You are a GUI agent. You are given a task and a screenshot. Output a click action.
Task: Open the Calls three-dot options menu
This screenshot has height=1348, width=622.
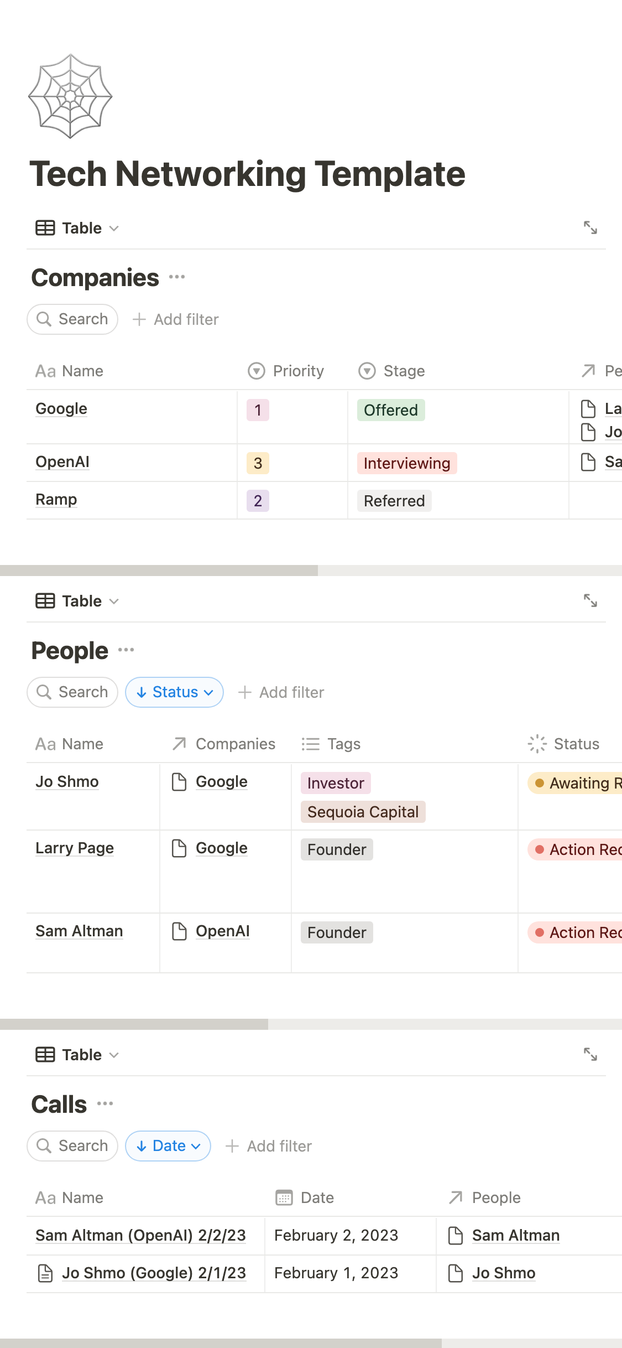105,1103
